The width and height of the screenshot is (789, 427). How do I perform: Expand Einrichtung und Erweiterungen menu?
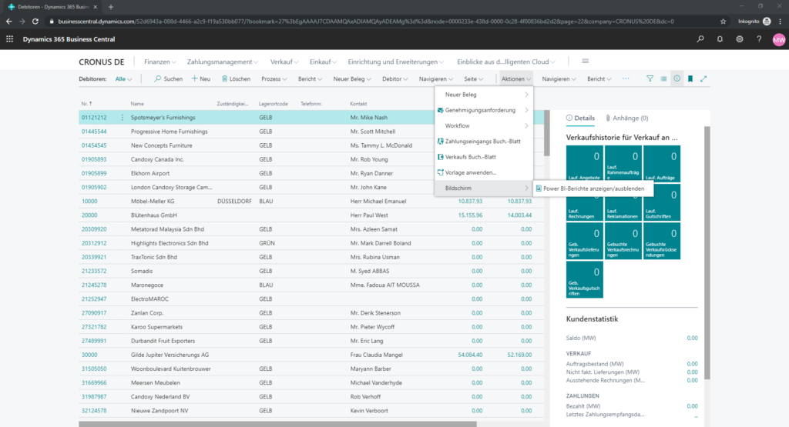395,62
